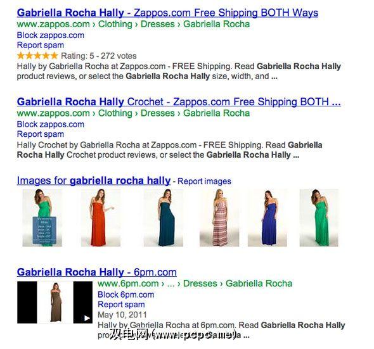Click the Block 6pm.com link
374x349 pixels.
click(x=126, y=295)
